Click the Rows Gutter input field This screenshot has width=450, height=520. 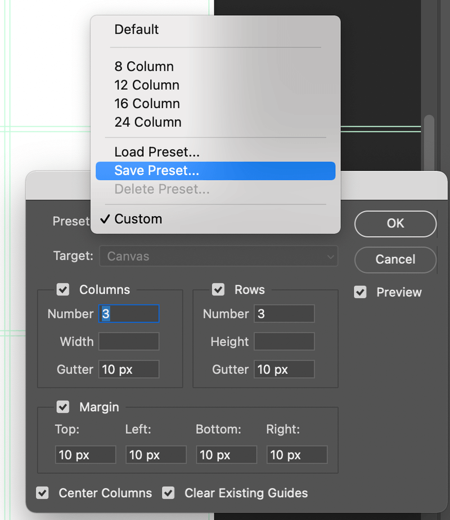click(284, 370)
